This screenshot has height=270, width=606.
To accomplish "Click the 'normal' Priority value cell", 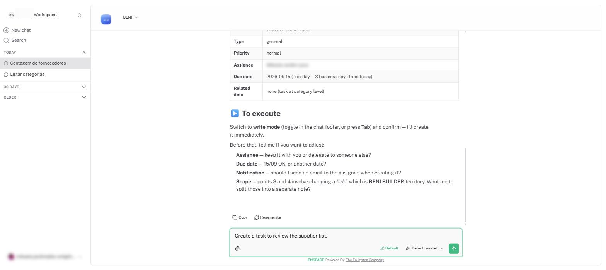I will [360, 53].
